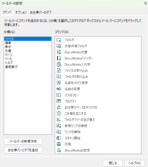Select the プロパティ command label

pos(71,101)
